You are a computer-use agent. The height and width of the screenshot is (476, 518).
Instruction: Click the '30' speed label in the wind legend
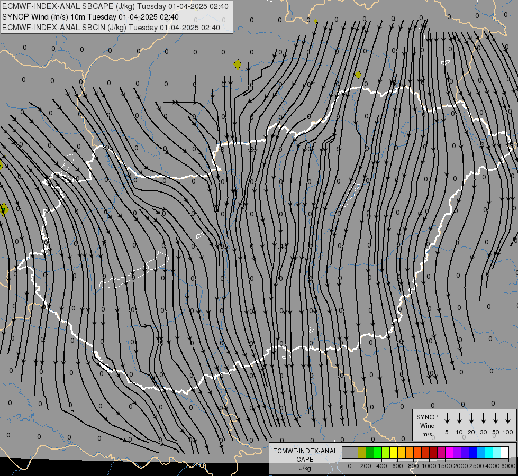(x=483, y=432)
